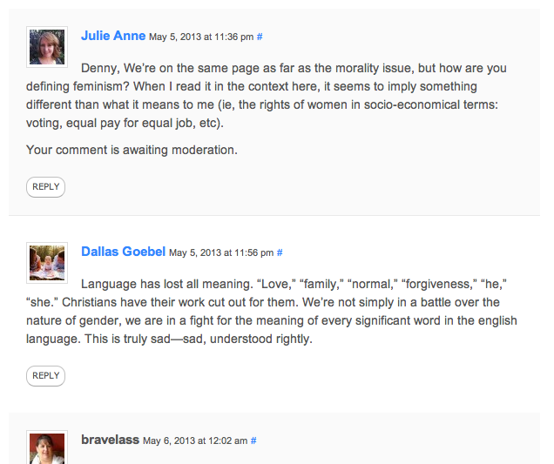
Task: Click the # permalink on bravelass's comment
Action: (253, 441)
